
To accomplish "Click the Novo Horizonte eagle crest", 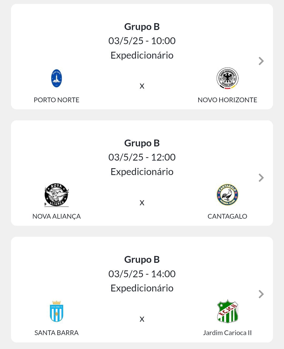I will (227, 78).
